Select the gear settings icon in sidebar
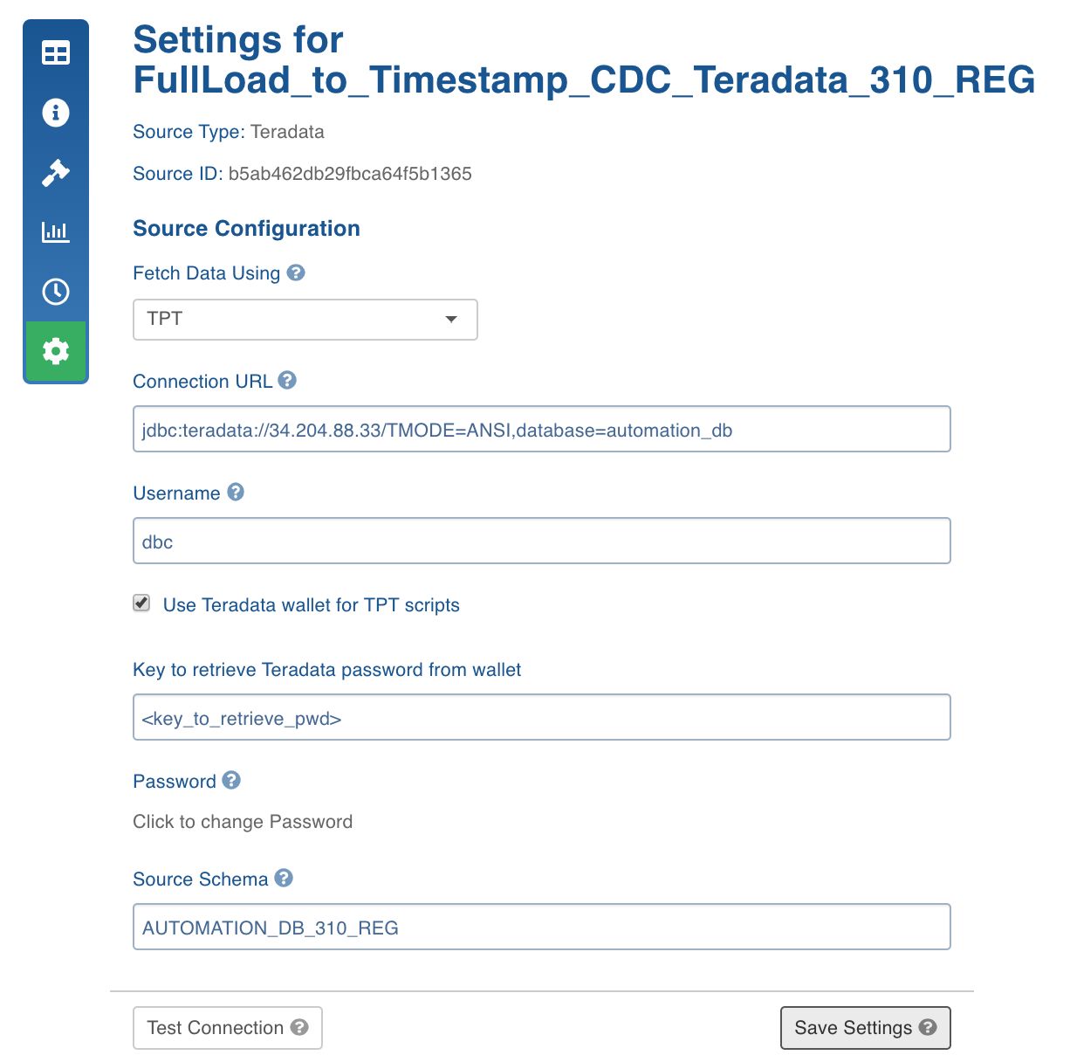This screenshot has height=1062, width=1070. click(x=56, y=351)
